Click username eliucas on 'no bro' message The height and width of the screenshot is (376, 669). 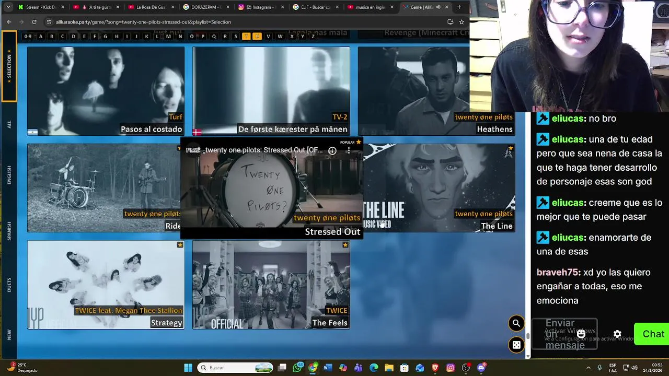tap(568, 119)
